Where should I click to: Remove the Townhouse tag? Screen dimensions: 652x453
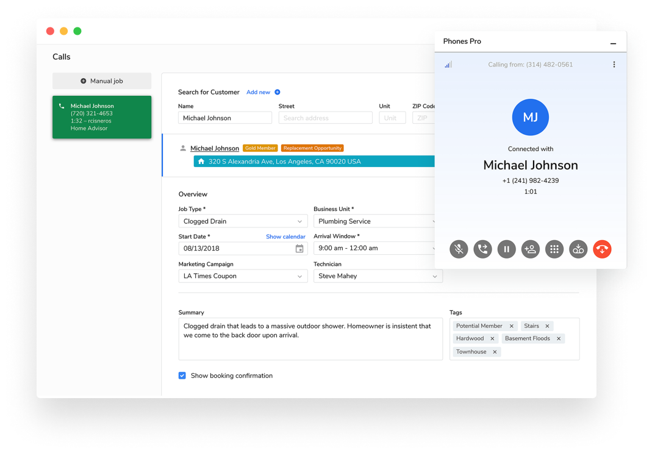[x=495, y=352]
